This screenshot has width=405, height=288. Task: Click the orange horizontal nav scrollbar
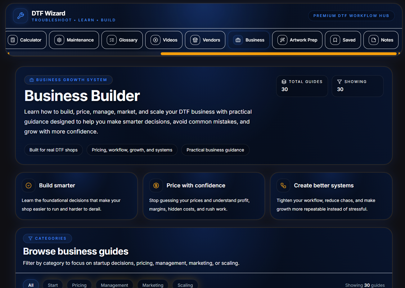click(x=278, y=54)
